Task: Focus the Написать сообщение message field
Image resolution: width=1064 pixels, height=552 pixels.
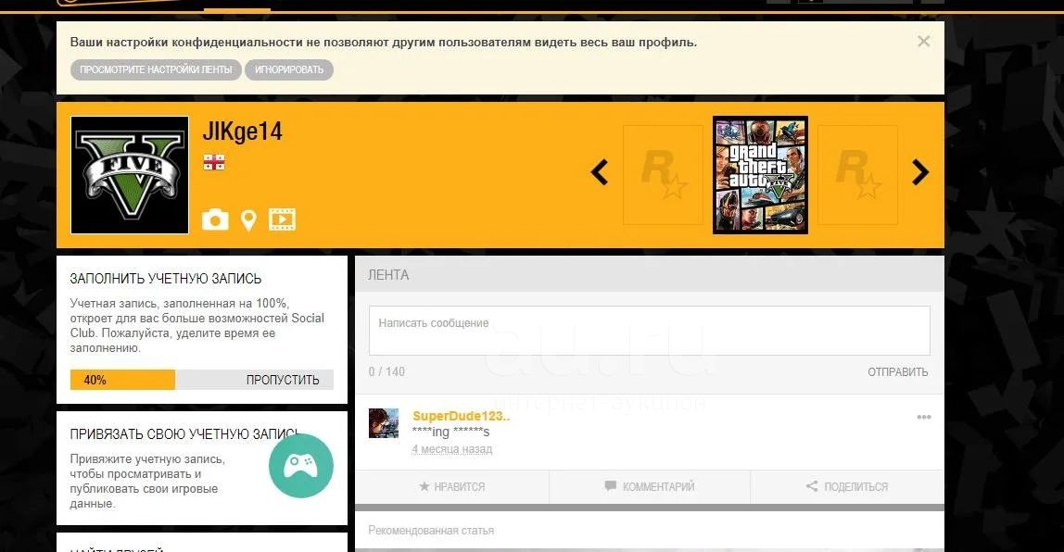Action: 650,331
